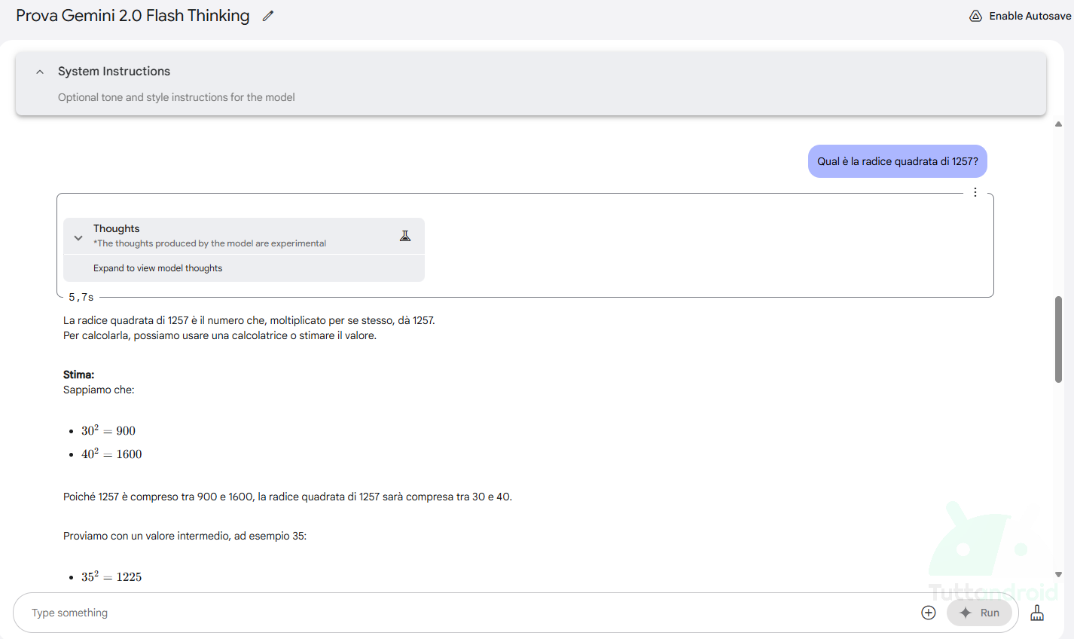The image size is (1074, 639).
Task: Click the experimental flask icon
Action: (x=405, y=236)
